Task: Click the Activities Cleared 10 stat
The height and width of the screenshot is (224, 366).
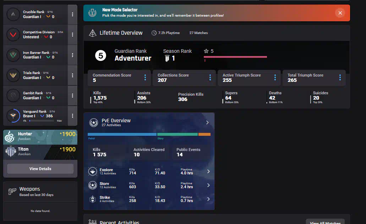Action: click(149, 152)
